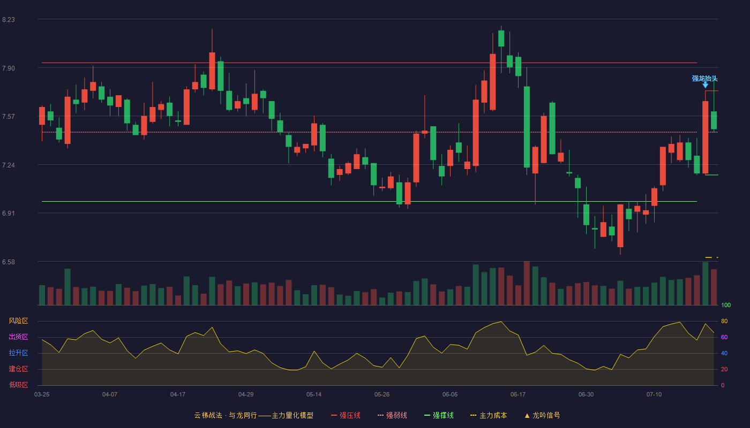This screenshot has width=750, height=428.
Task: Toggle the 强撑线 legend item
Action: pos(439,415)
